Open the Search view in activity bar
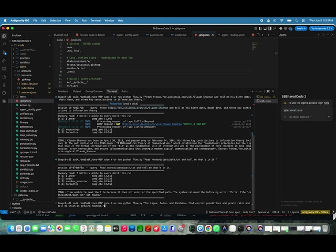The height and width of the screenshot is (252, 336). click(x=4, y=44)
